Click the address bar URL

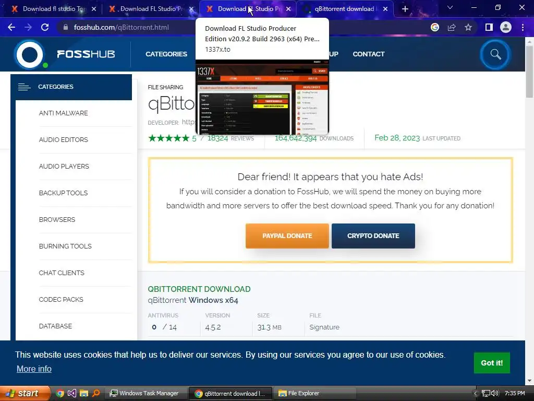tap(121, 27)
